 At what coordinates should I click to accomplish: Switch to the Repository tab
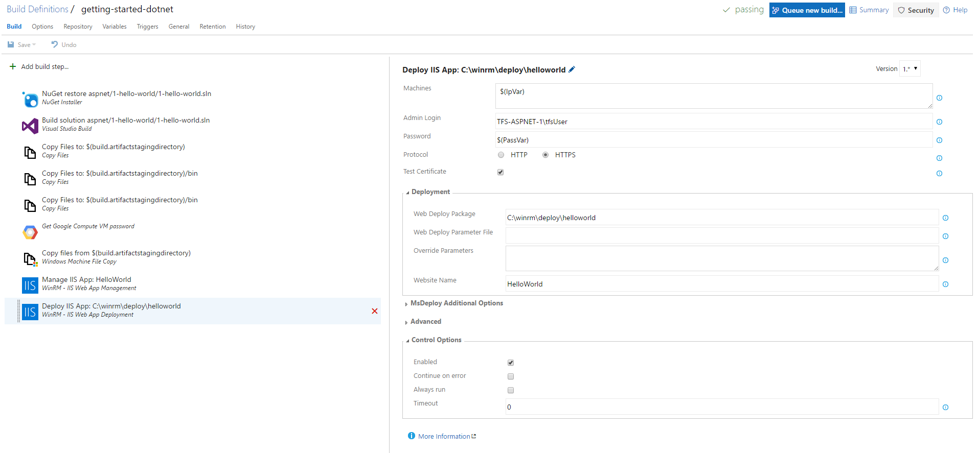click(78, 27)
